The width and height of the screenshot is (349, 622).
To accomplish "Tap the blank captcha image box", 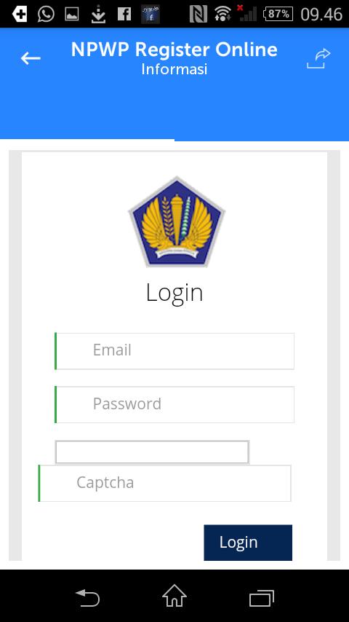I will pos(152,452).
